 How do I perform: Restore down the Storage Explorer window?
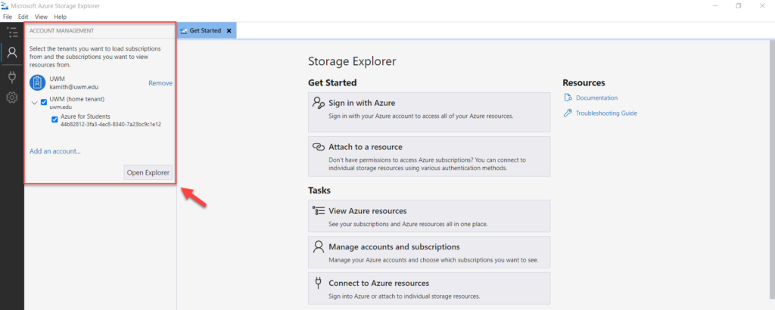739,5
